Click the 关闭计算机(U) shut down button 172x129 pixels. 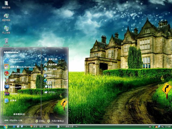coord(56,121)
